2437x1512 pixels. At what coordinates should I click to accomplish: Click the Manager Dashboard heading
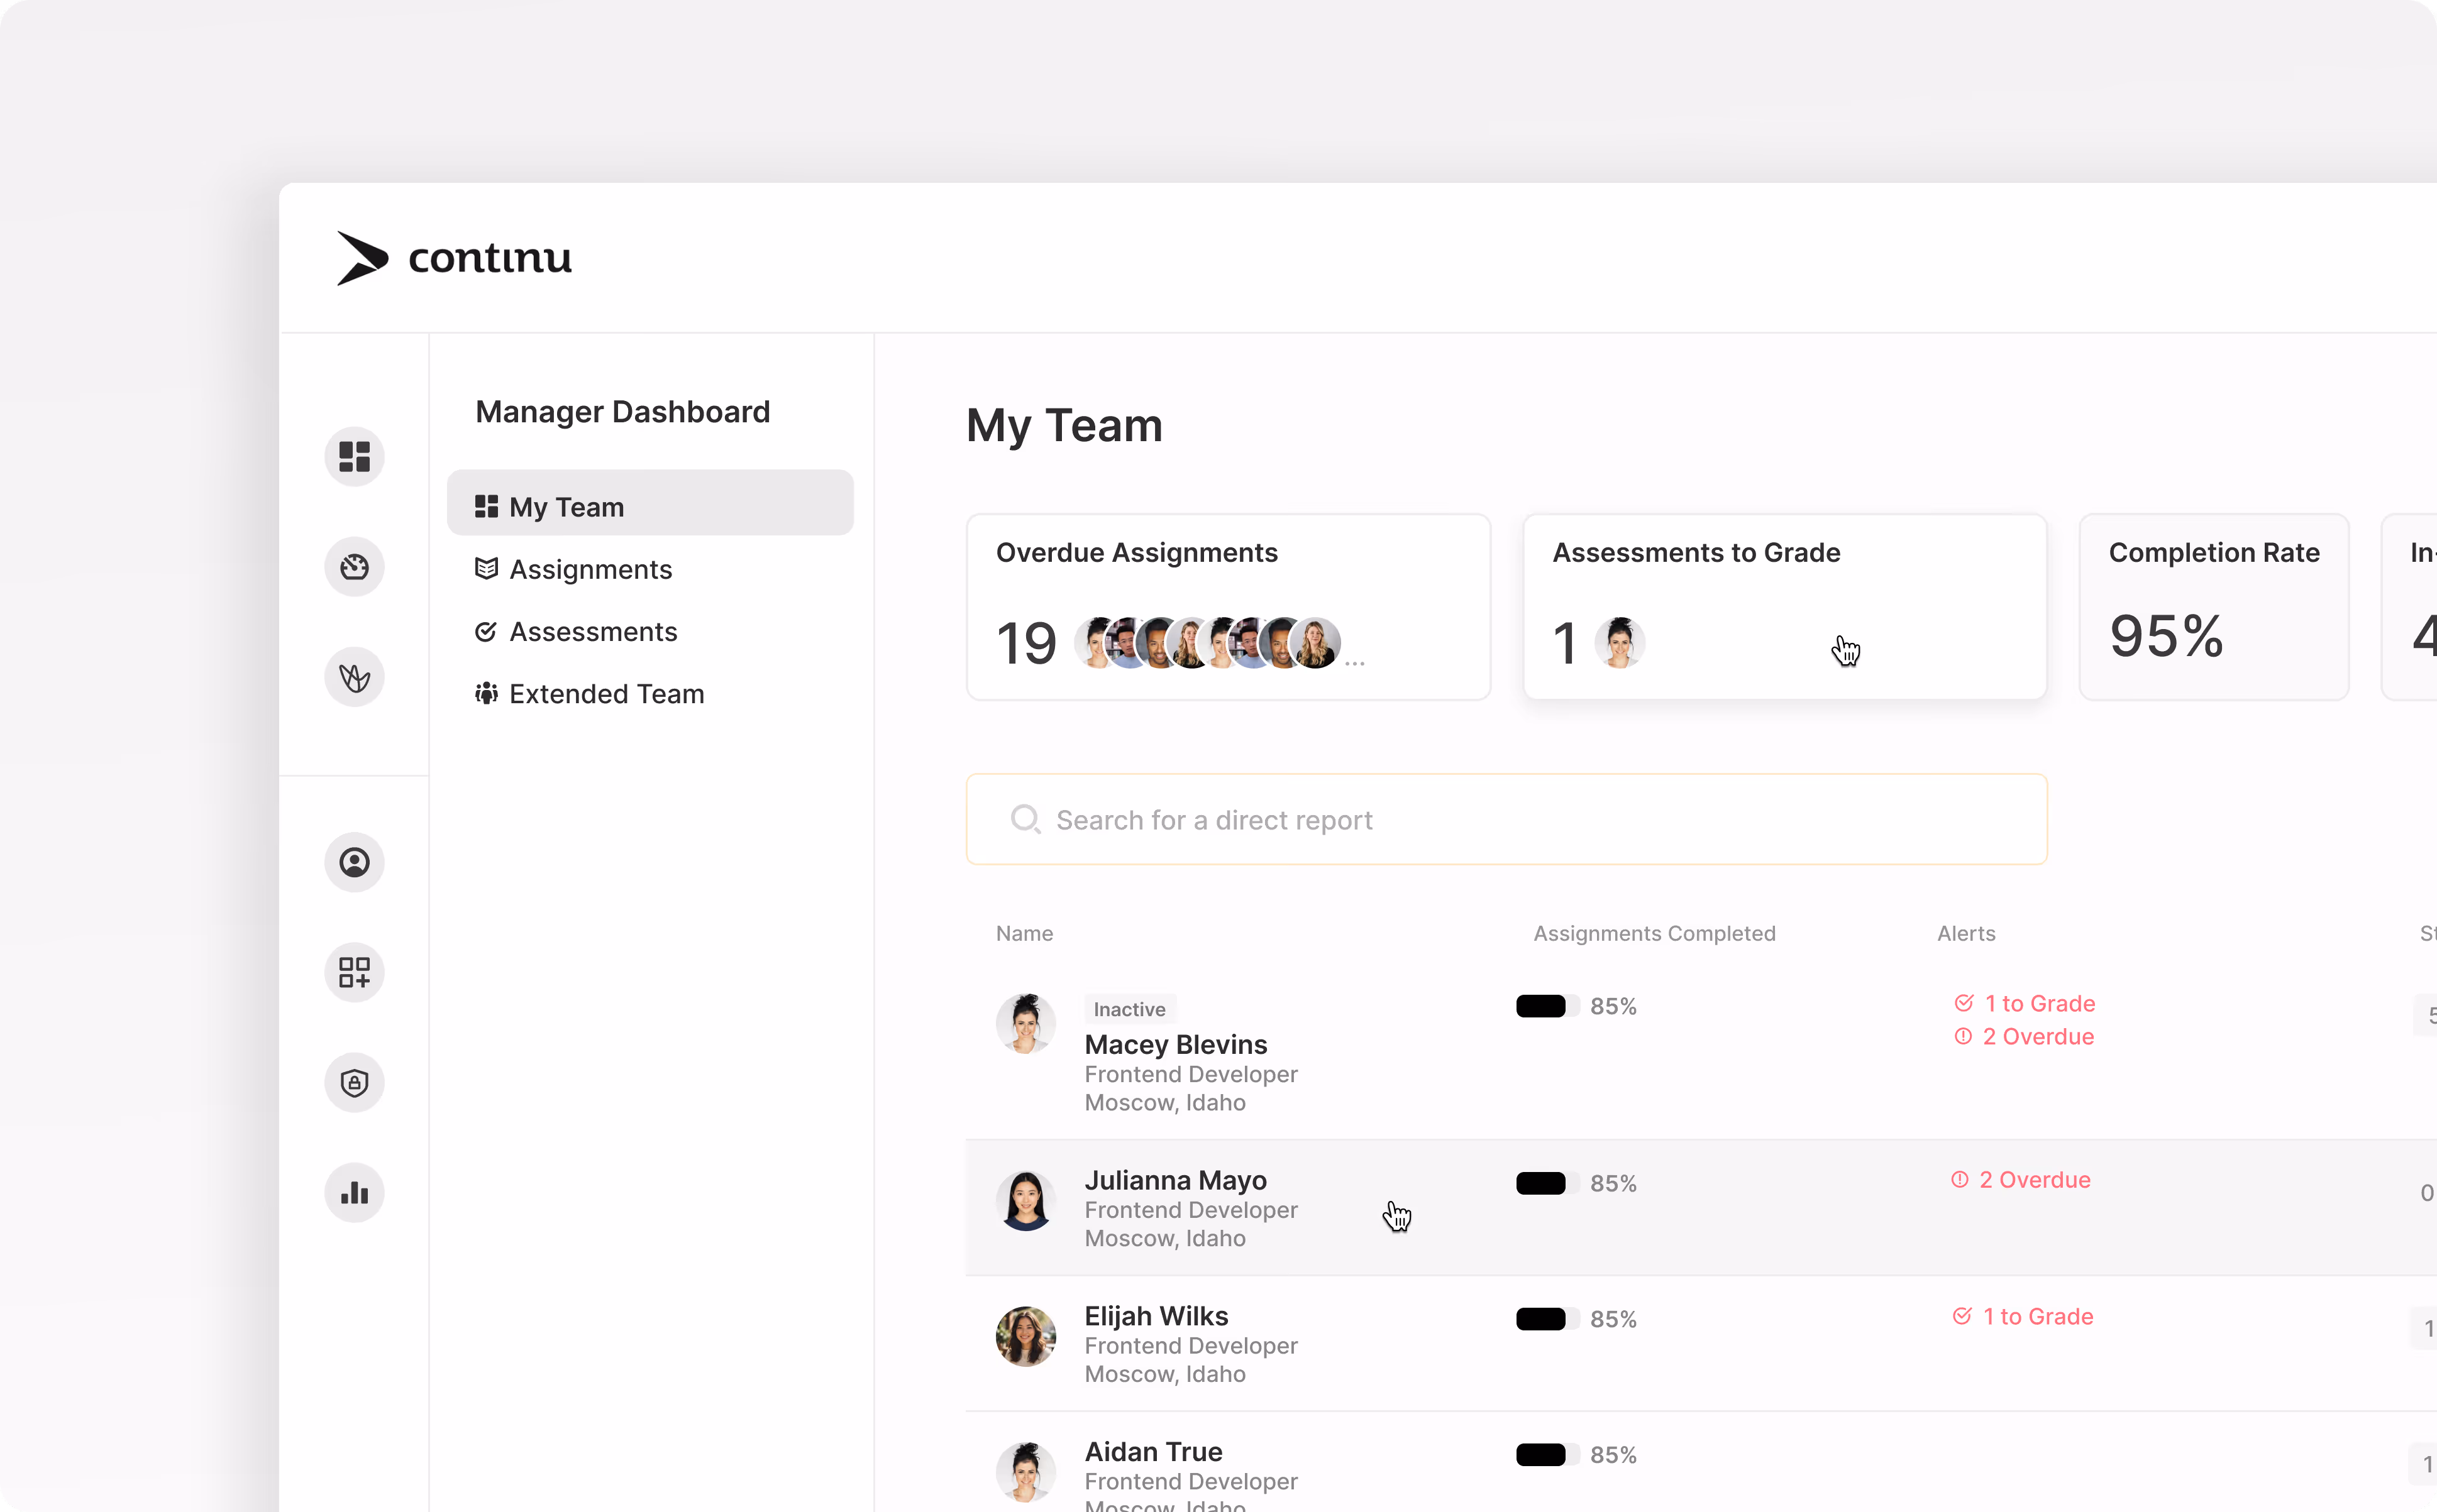(x=622, y=411)
